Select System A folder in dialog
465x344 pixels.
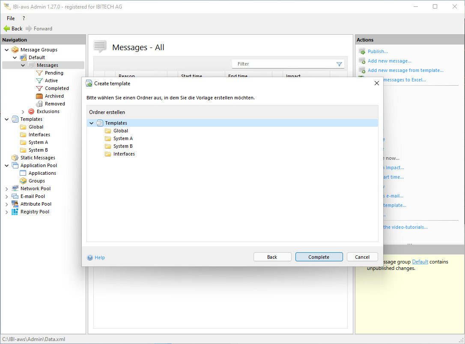click(123, 138)
